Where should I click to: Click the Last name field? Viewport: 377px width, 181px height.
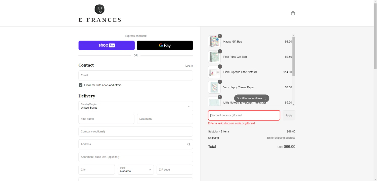[x=165, y=119]
